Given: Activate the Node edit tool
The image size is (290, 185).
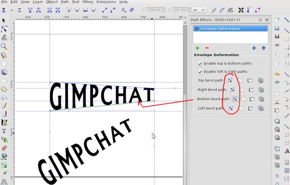Looking at the screenshot, I should click(x=4, y=29).
